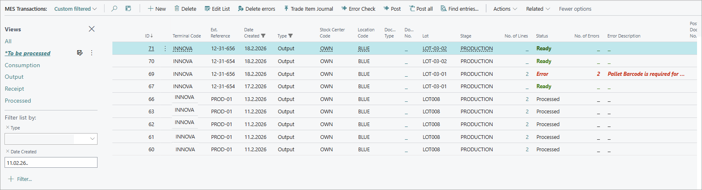Click Ext. Reference 12-31-654 in row 67
Viewport: 702px width, 190px height.
[223, 86]
